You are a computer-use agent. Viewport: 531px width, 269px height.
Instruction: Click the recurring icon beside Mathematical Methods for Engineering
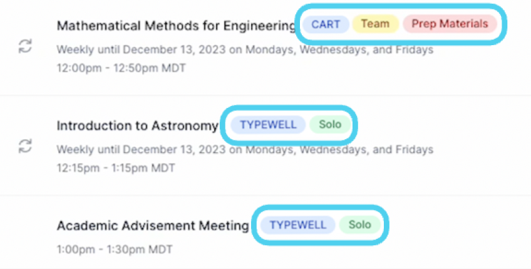coord(24,46)
